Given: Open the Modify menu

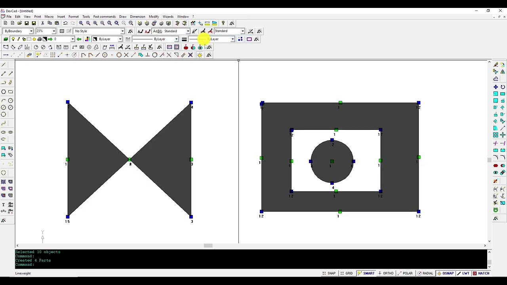Looking at the screenshot, I should [154, 17].
